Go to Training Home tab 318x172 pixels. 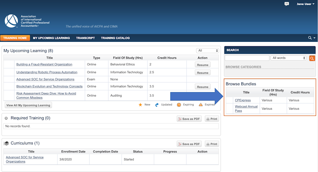tap(15, 38)
